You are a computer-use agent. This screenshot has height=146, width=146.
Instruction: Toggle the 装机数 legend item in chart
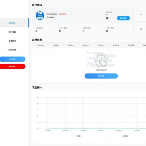(125, 136)
